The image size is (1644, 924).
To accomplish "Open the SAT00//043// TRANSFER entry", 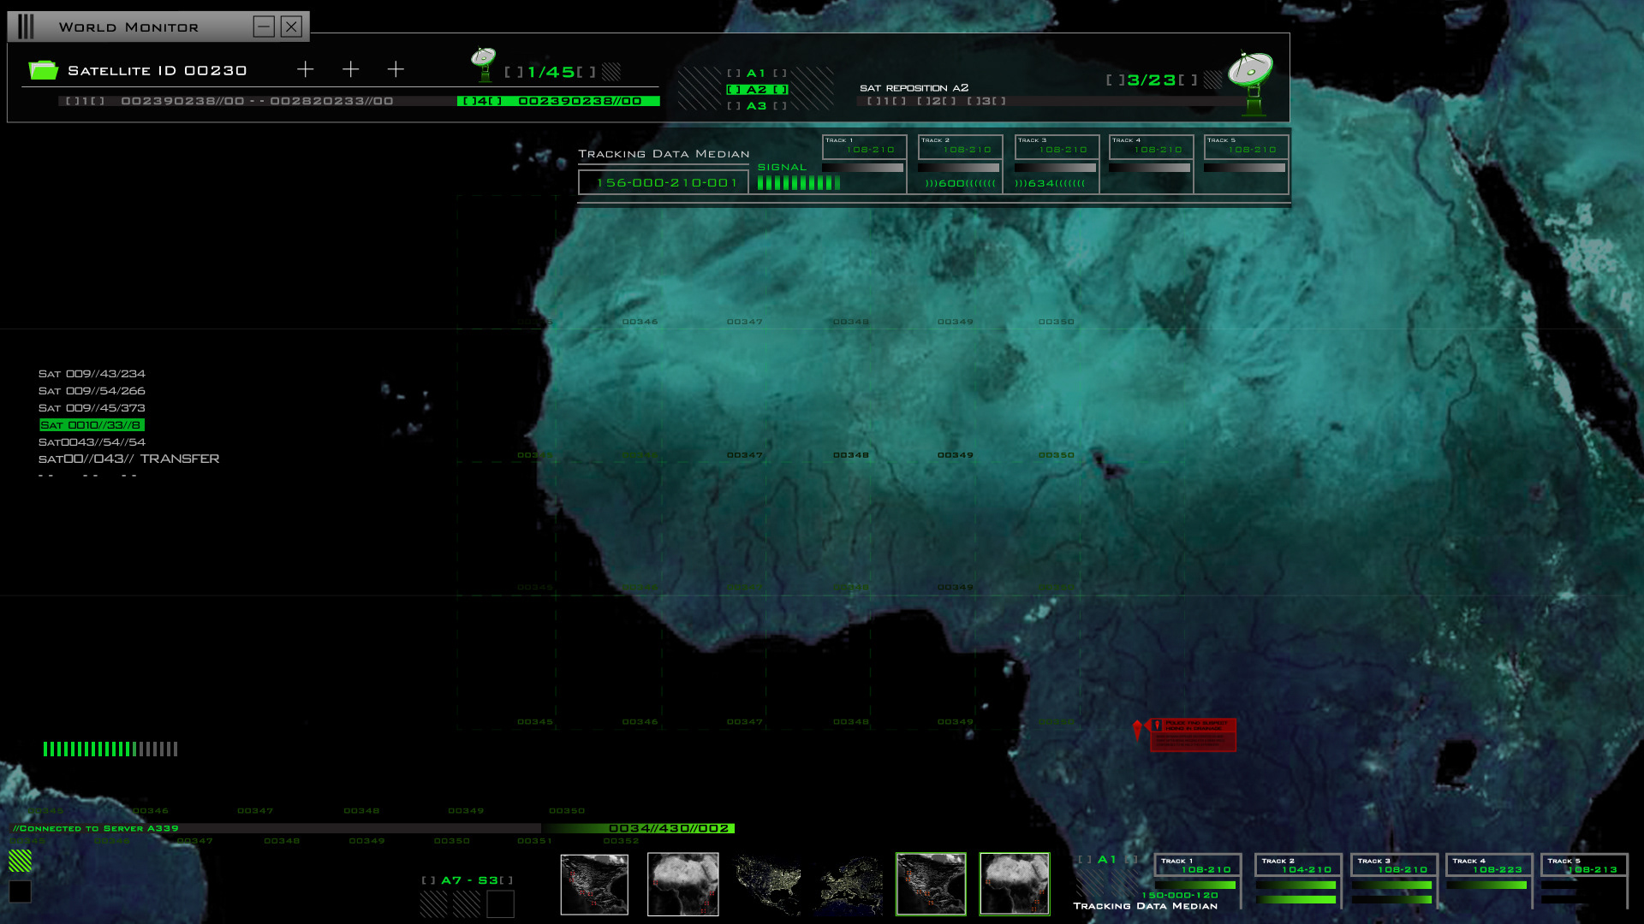I will (x=128, y=459).
